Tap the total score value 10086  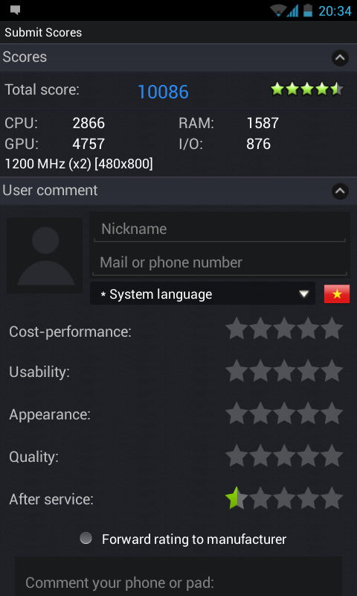163,92
